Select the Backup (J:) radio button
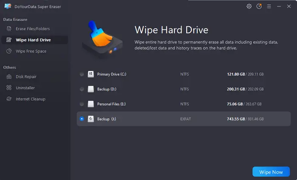The height and width of the screenshot is (180, 297). (x=82, y=119)
